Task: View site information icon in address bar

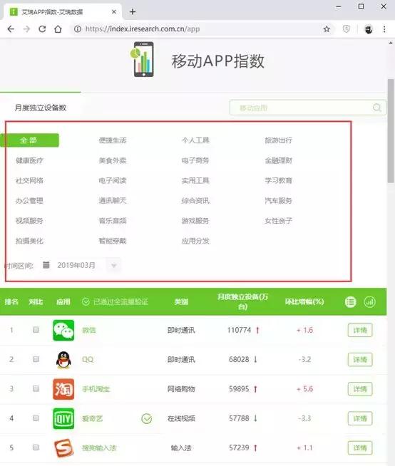Action: click(77, 29)
